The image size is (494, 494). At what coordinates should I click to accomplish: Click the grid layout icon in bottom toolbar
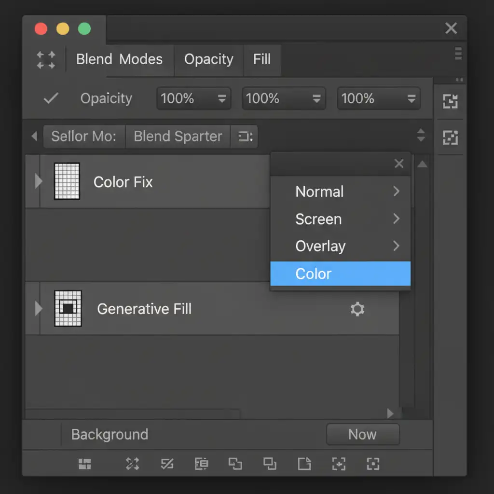pos(84,464)
